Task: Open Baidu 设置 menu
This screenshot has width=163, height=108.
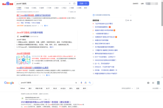Action: pyautogui.click(x=142, y=4)
